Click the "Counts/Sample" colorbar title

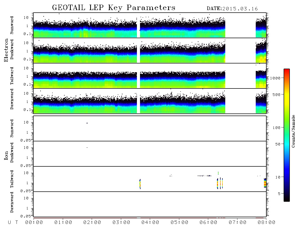pos(293,131)
